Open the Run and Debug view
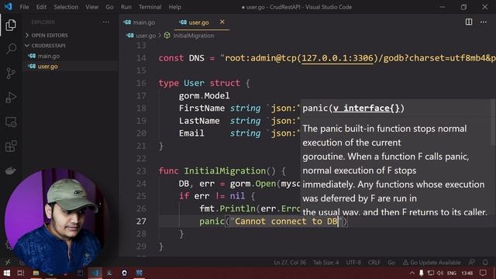 [x=11, y=98]
